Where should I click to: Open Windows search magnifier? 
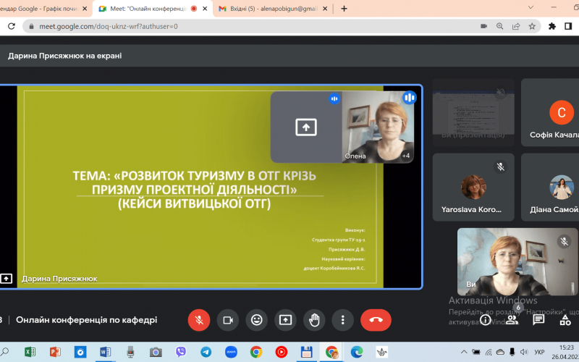click(x=5, y=352)
